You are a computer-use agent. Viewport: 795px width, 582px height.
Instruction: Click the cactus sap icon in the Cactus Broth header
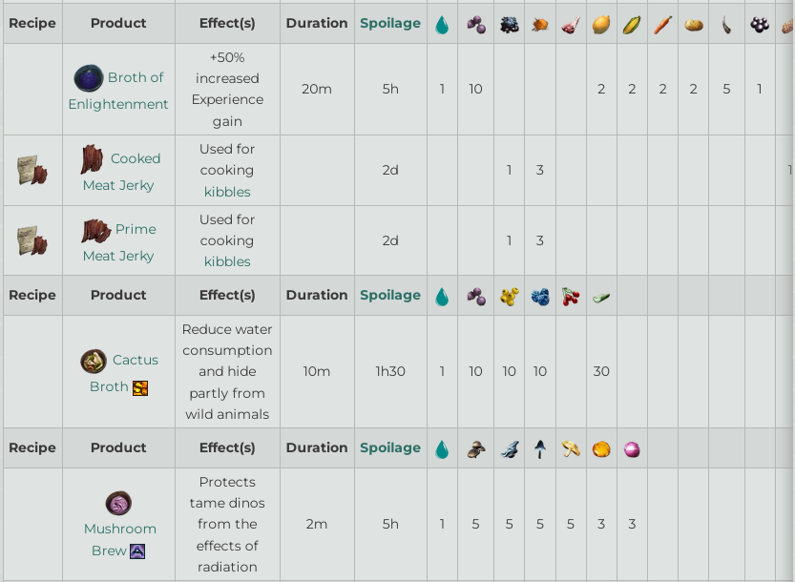(601, 298)
